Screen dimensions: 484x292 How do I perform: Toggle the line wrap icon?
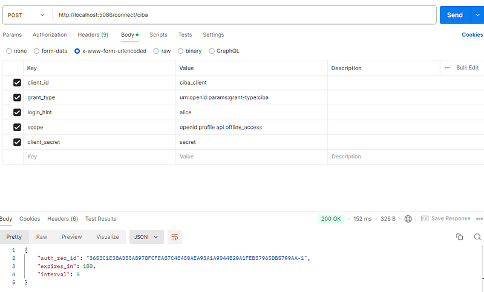click(175, 237)
